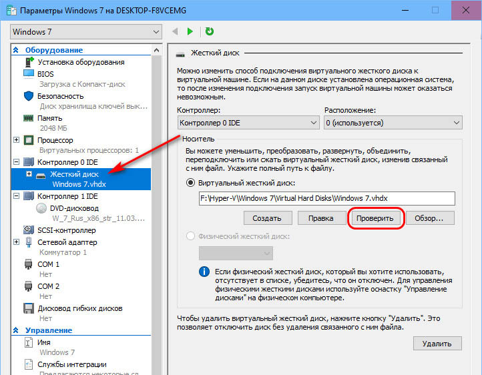Click the grayed back arrow toolbar icon
The height and width of the screenshot is (375, 482).
[x=175, y=31]
